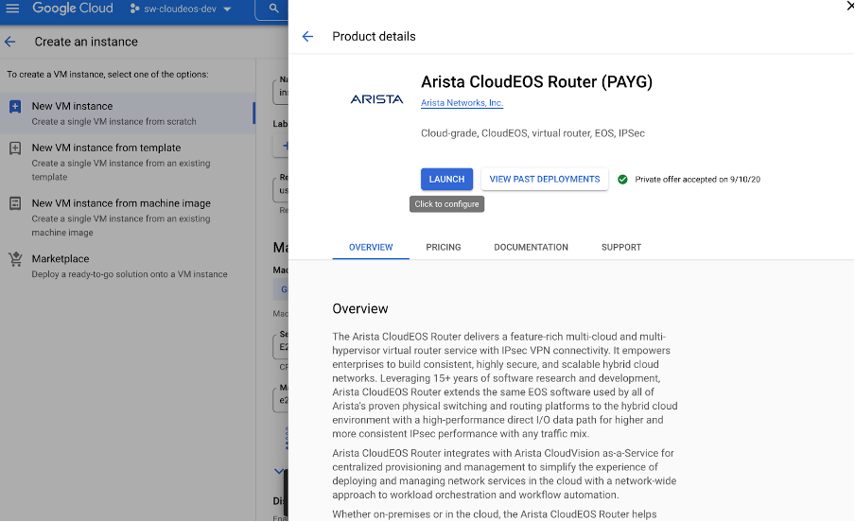The image size is (855, 522).
Task: Select the New VM instance option
Action: [x=128, y=113]
